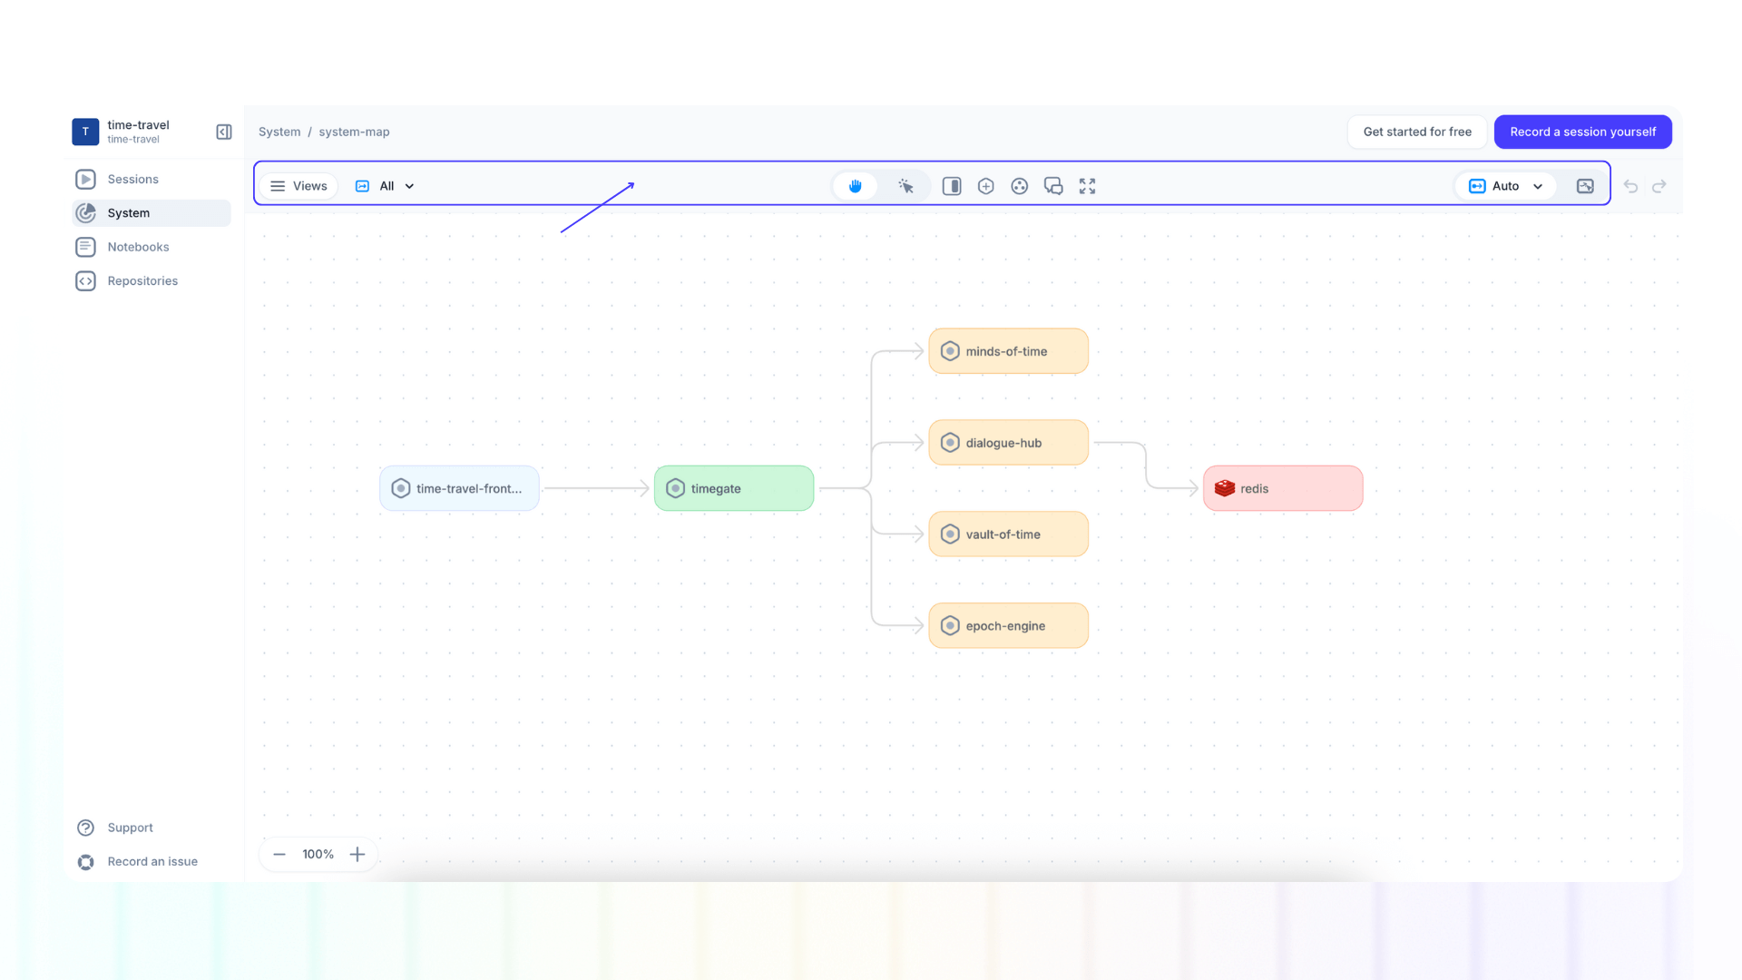1742x980 pixels.
Task: Collapse the time-travel sidebar
Action: pyautogui.click(x=223, y=132)
